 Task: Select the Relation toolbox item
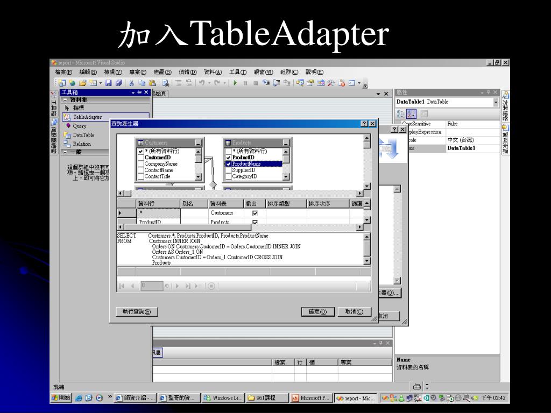point(82,144)
